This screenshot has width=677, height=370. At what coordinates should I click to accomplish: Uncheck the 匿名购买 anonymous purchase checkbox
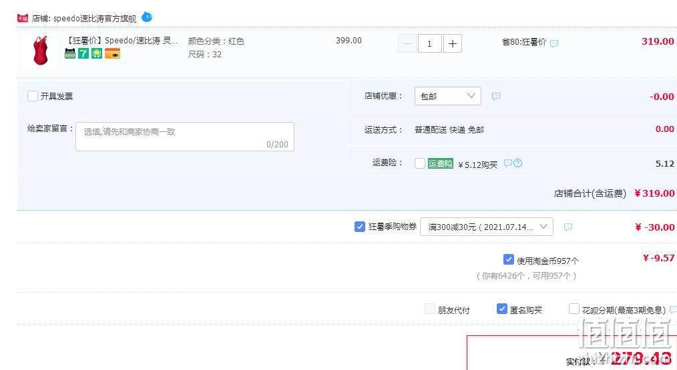tap(501, 309)
